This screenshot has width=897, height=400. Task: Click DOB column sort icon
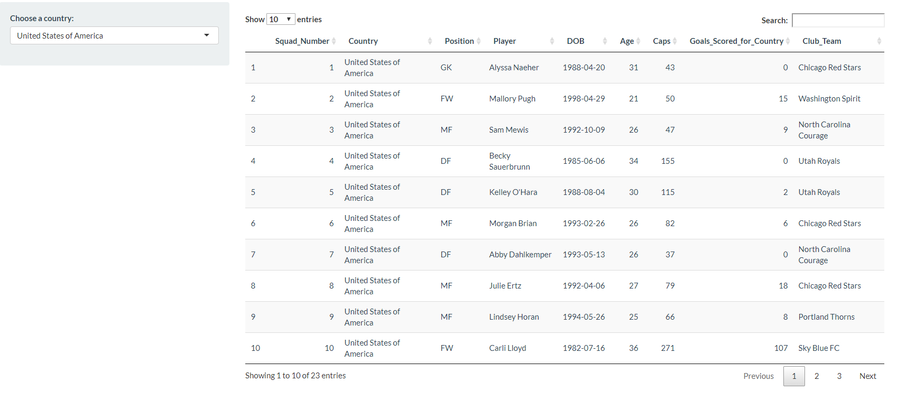point(605,41)
